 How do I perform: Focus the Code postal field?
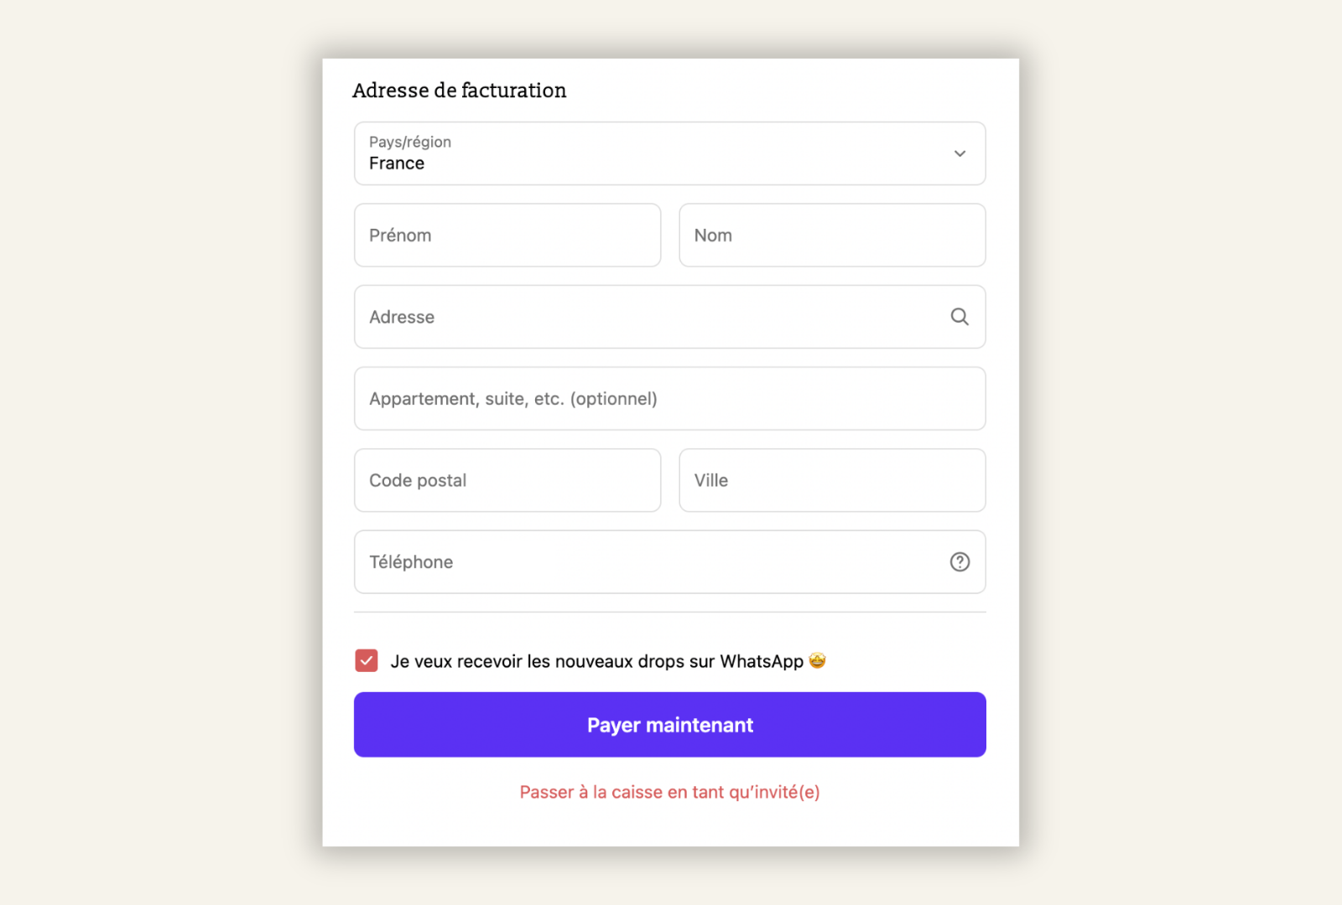[507, 480]
